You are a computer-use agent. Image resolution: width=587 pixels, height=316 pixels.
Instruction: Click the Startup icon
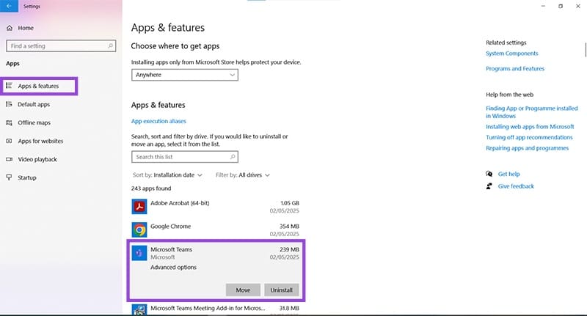[x=9, y=177]
